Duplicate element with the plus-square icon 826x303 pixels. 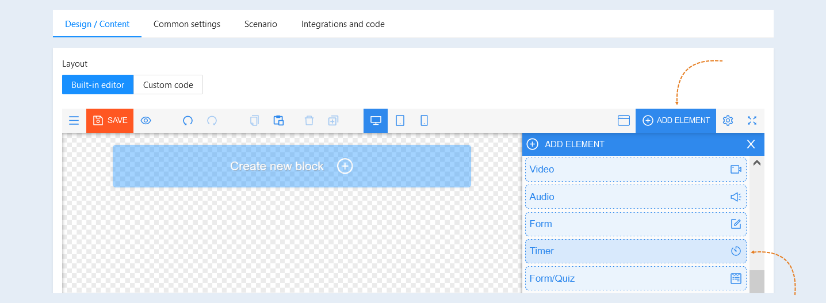click(333, 121)
